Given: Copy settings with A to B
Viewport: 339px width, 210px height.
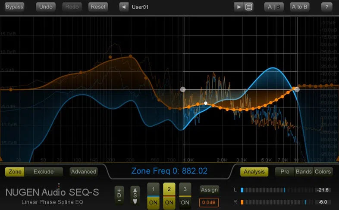Looking at the screenshot, I should (x=299, y=7).
